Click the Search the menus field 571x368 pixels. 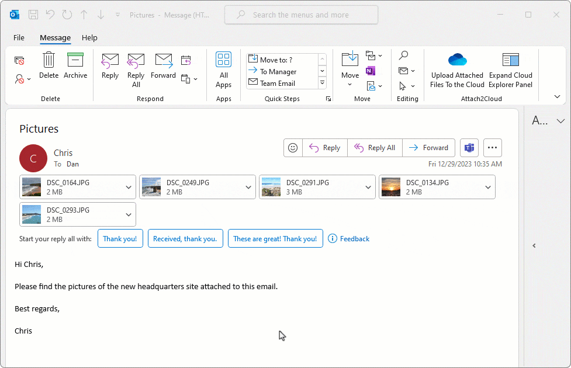tap(301, 14)
